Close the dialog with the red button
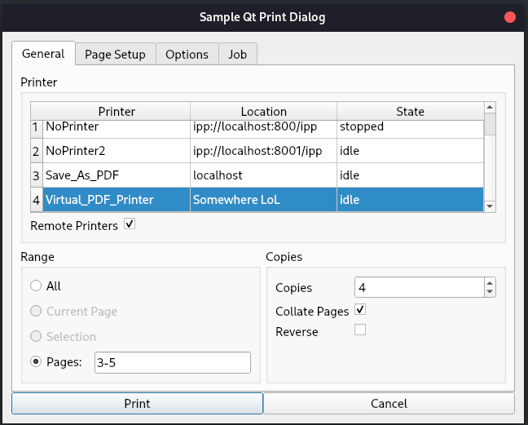 tap(510, 17)
